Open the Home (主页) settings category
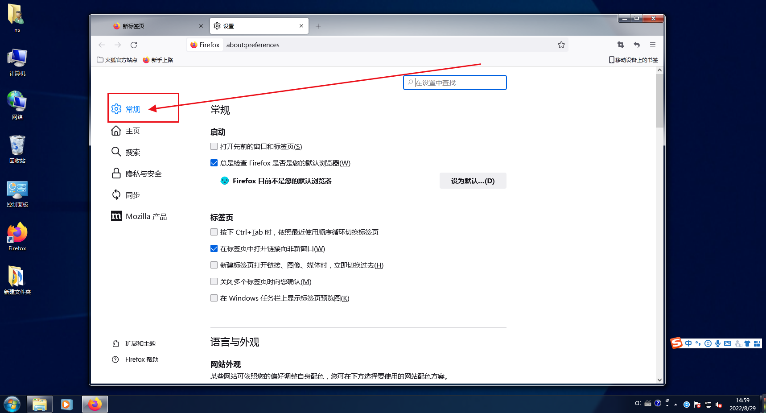This screenshot has height=413, width=766. 126,131
